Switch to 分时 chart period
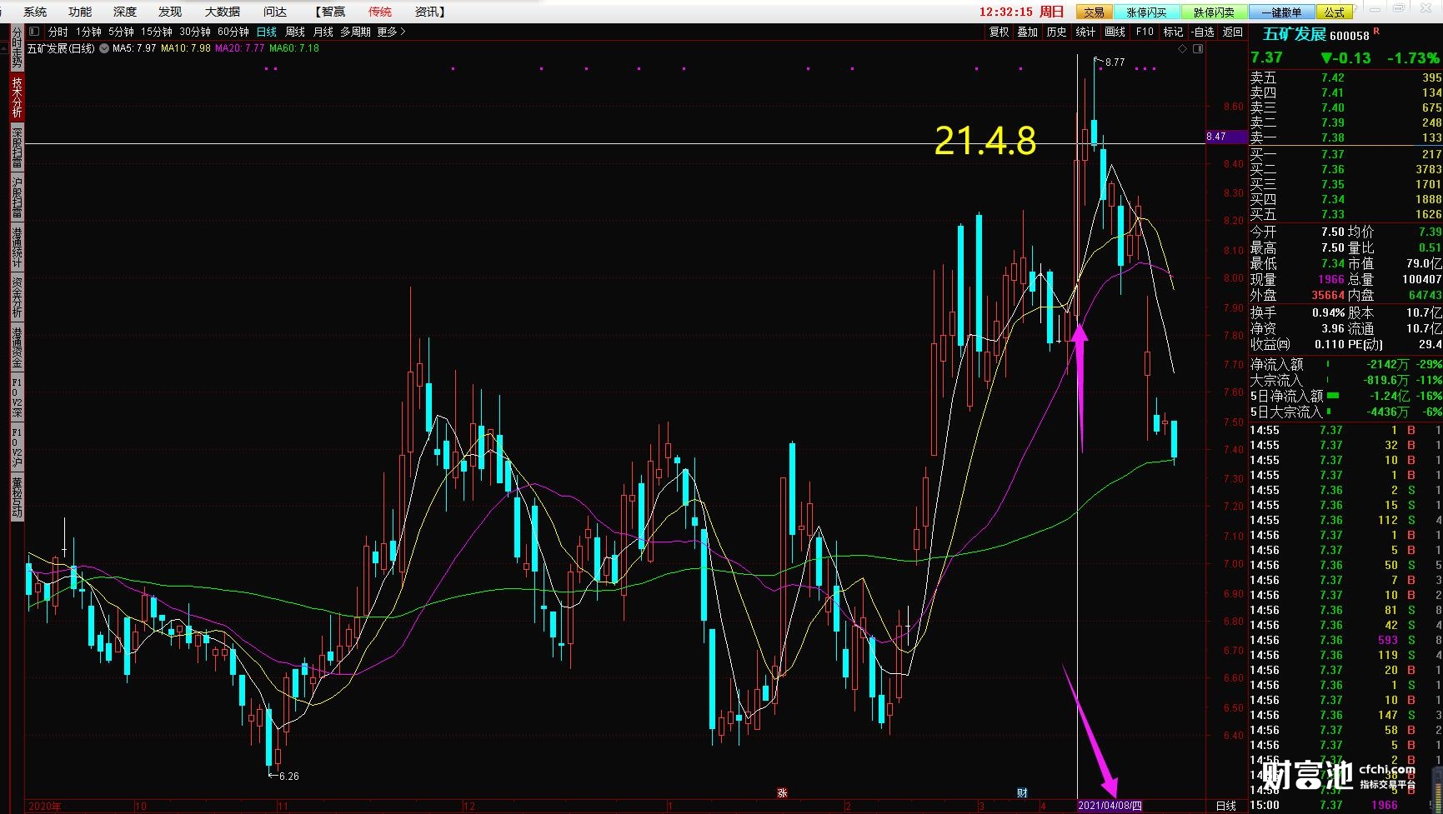 [x=58, y=32]
